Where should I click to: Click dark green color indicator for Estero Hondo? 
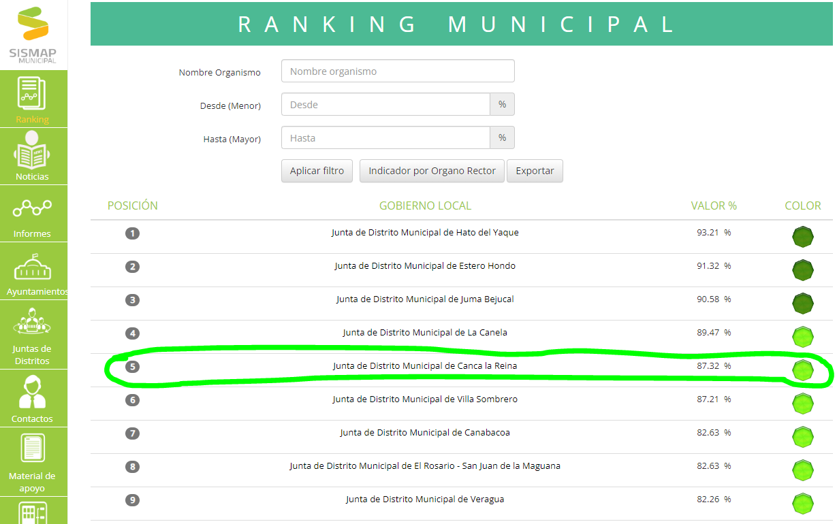point(803,270)
